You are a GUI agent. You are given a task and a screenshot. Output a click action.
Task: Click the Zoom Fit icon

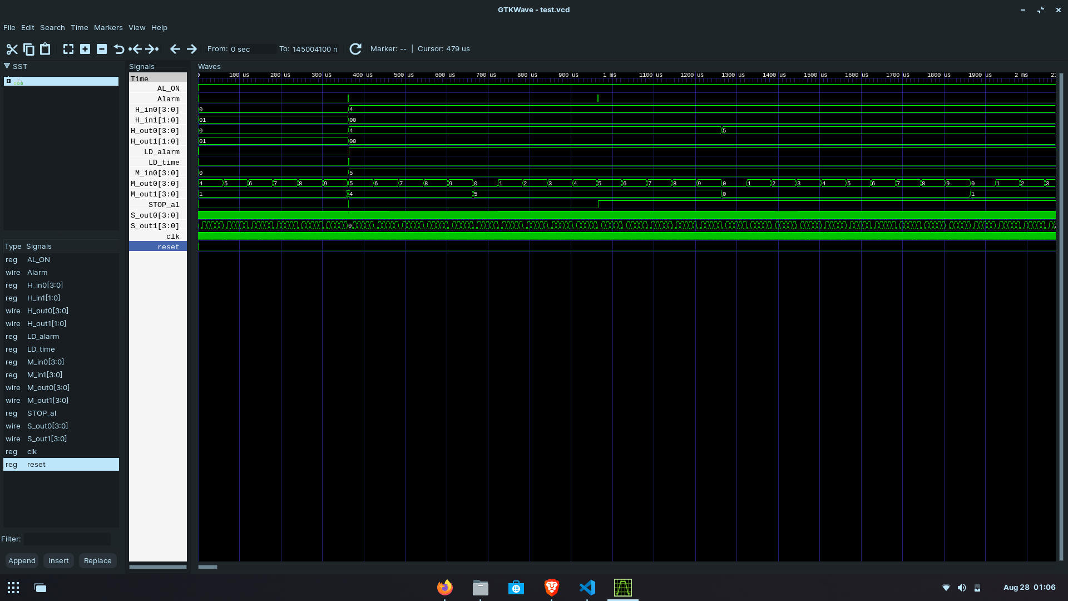click(68, 49)
